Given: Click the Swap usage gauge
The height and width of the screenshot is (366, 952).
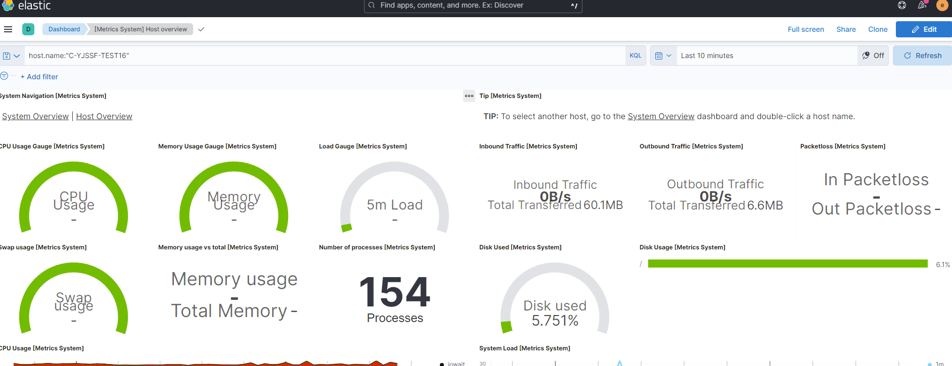Looking at the screenshot, I should point(74,298).
